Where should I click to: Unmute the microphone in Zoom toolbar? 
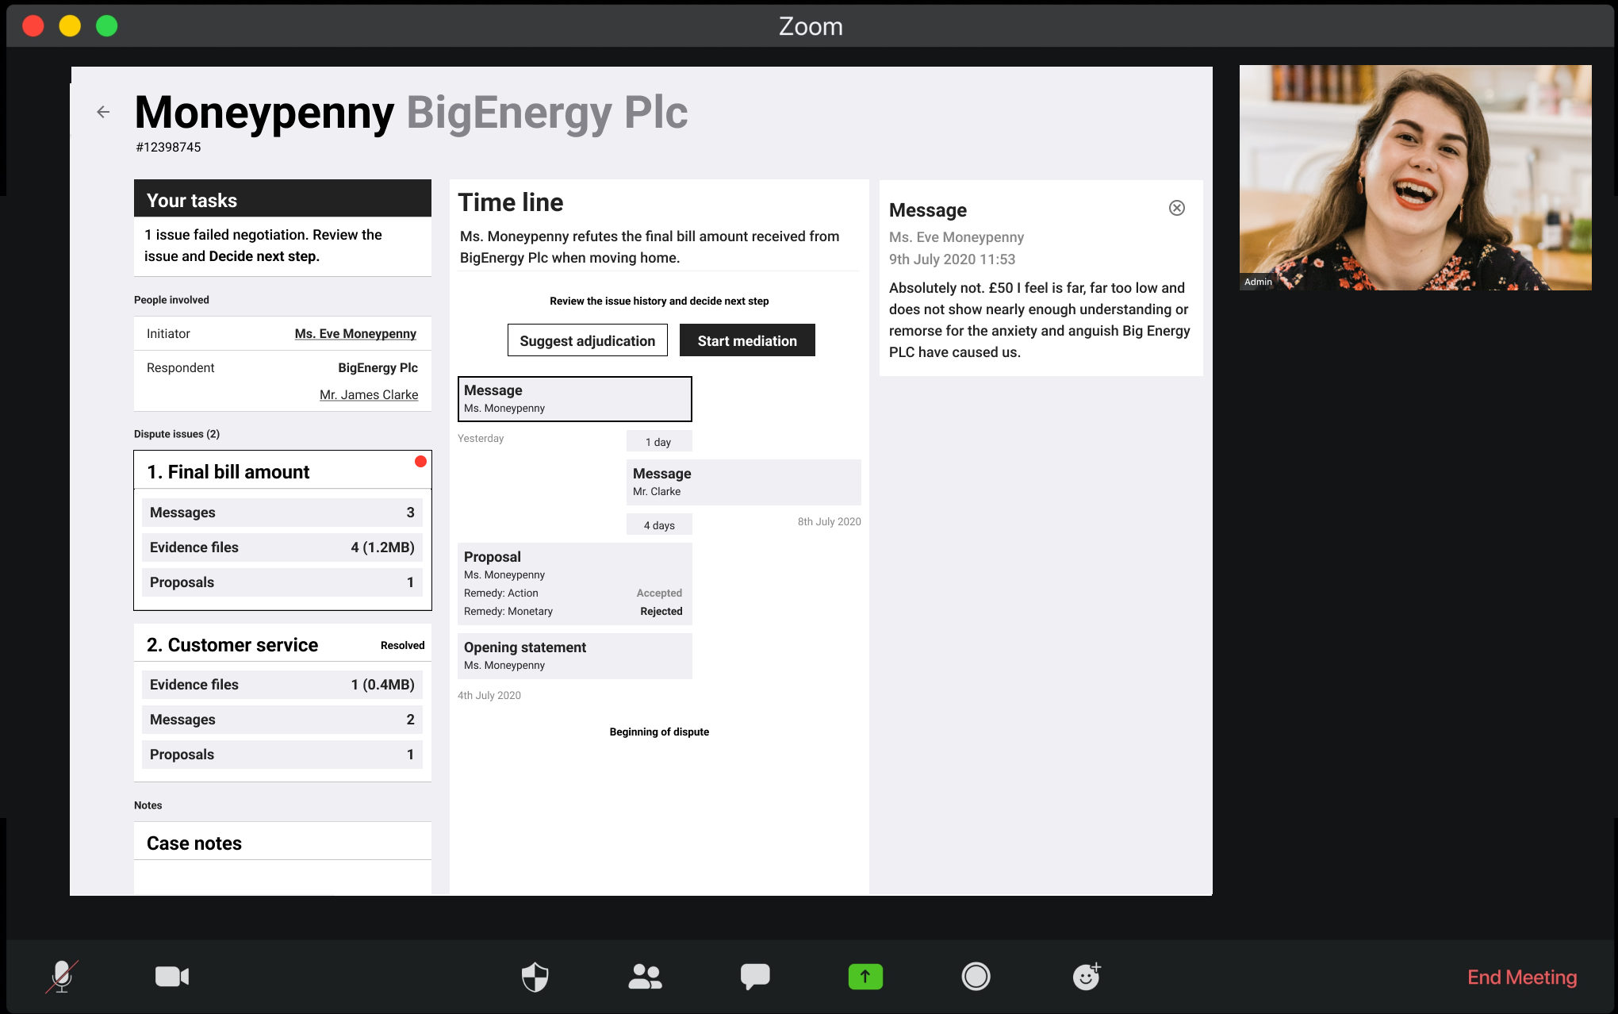point(62,977)
